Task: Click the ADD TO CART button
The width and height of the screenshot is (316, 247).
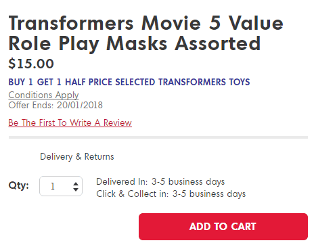Action: (223, 227)
